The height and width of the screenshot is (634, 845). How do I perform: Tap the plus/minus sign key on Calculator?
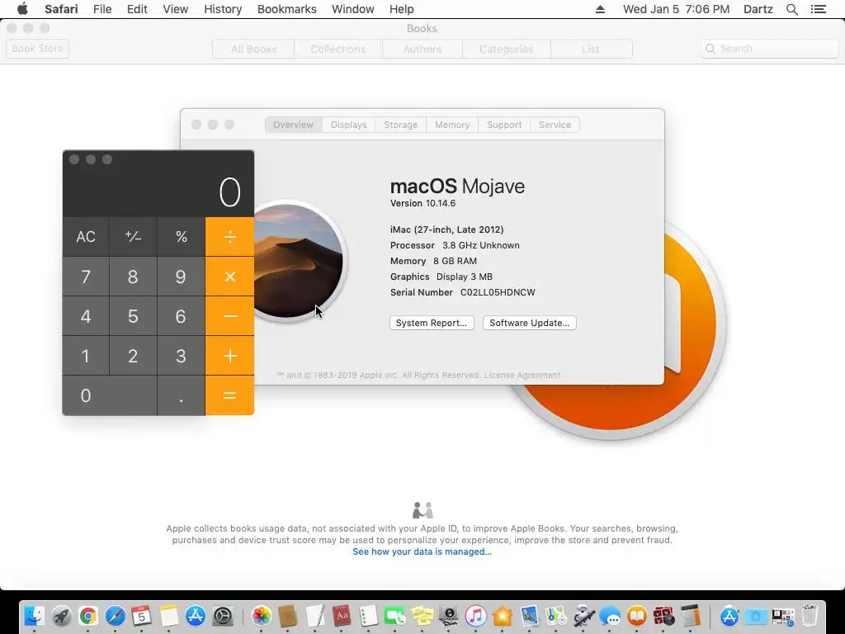point(133,237)
